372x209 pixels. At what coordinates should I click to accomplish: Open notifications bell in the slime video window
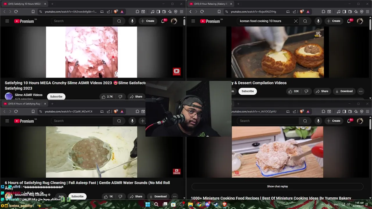coord(163,21)
